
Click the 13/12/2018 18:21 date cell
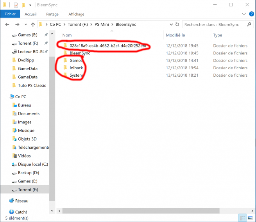point(182,75)
